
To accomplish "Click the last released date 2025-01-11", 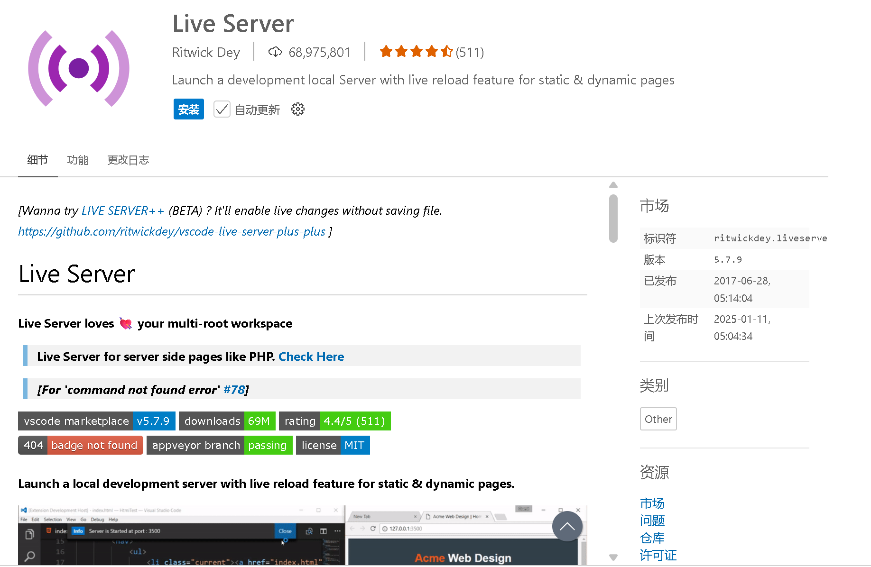I will (742, 328).
